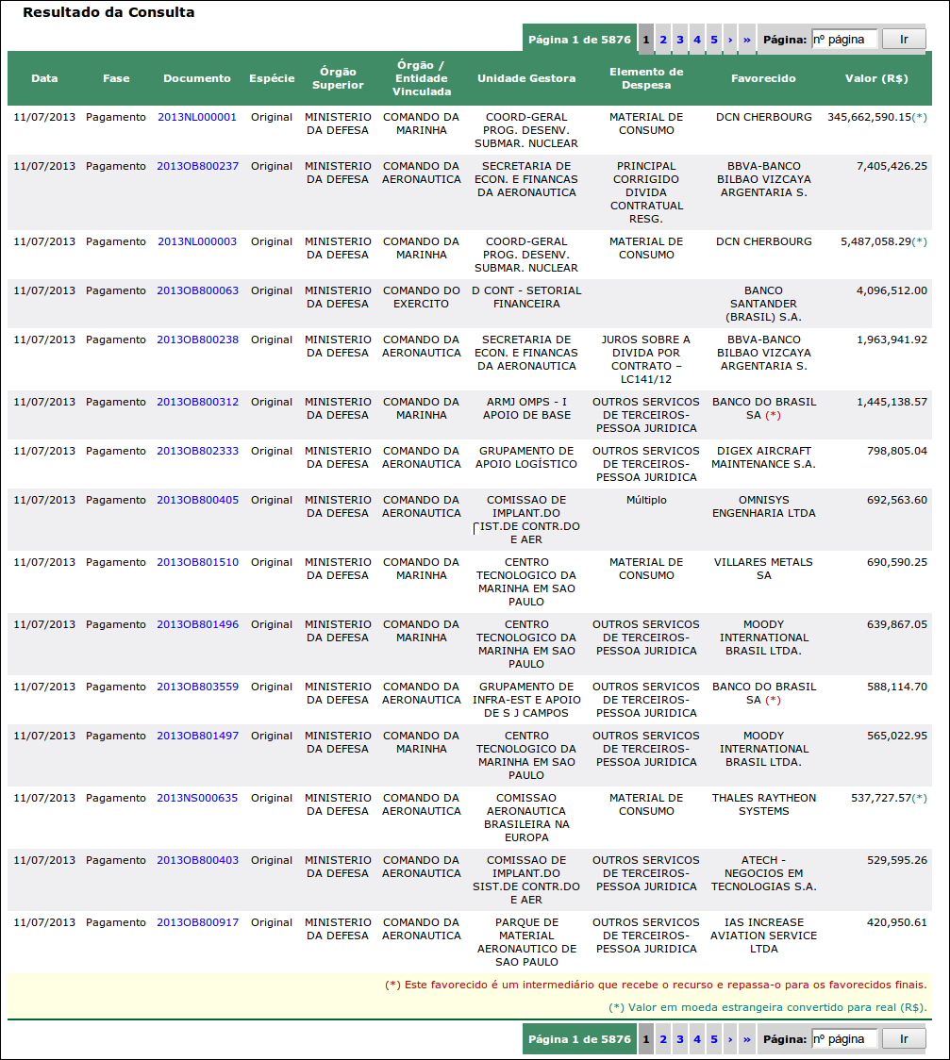Viewport: 950px width, 1060px height.
Task: Go to page 4 in top pagination
Action: (x=697, y=40)
